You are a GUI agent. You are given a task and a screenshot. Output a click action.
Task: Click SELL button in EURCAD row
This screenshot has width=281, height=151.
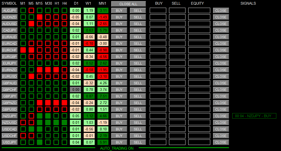click(x=138, y=43)
